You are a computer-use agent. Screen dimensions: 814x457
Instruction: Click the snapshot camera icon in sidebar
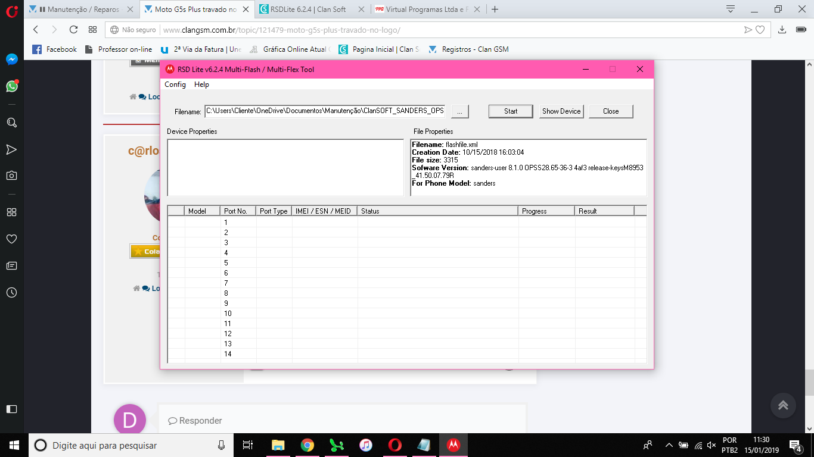11,176
